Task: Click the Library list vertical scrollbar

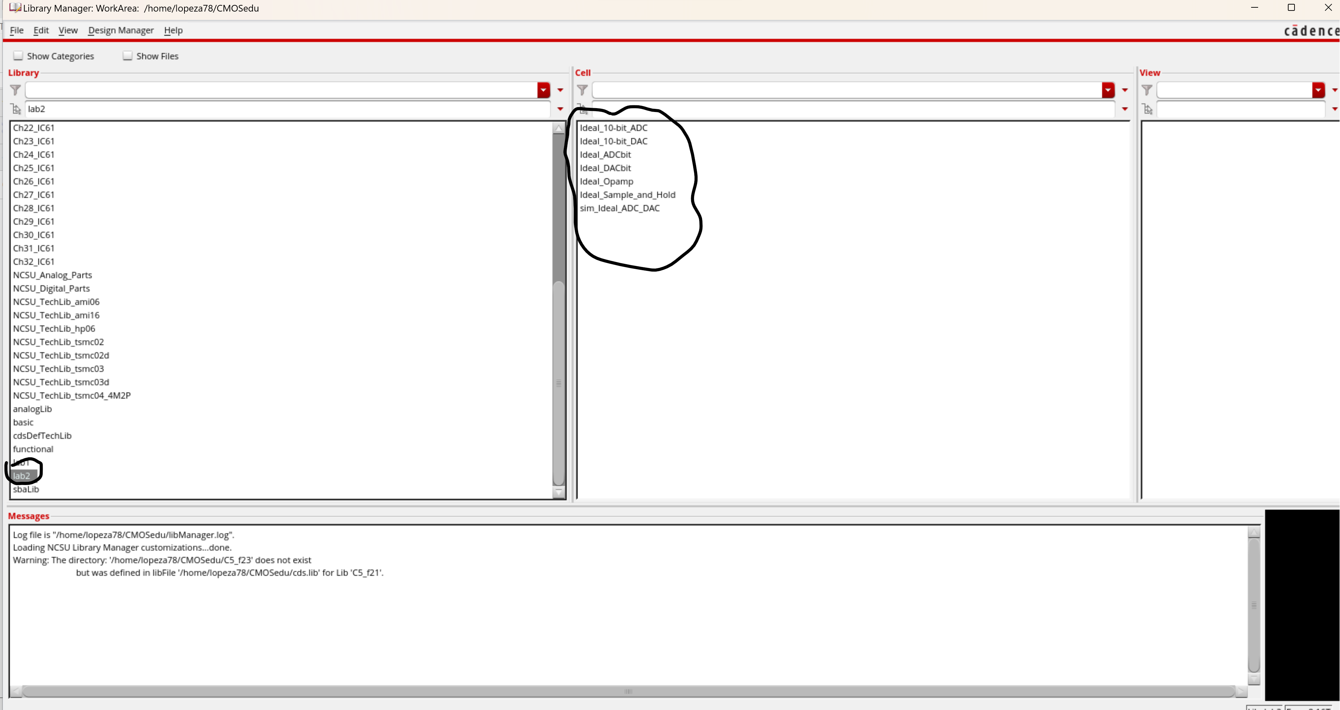Action: coord(559,384)
